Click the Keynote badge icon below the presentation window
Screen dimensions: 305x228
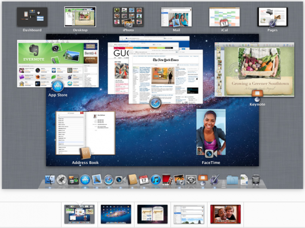[257, 96]
